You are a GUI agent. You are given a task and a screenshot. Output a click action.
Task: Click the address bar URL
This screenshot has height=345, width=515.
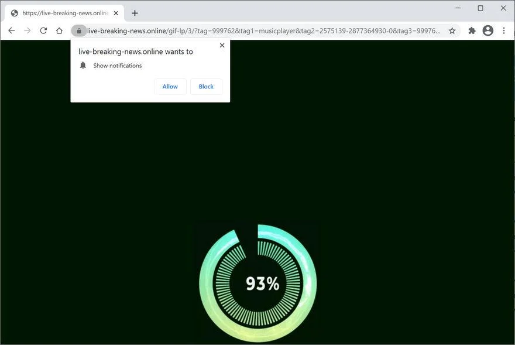click(263, 30)
